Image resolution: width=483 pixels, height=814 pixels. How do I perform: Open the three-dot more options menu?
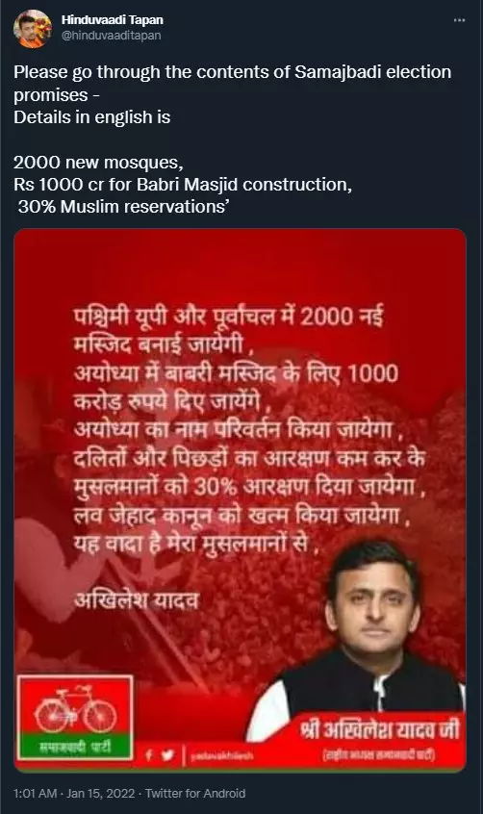pos(460,20)
